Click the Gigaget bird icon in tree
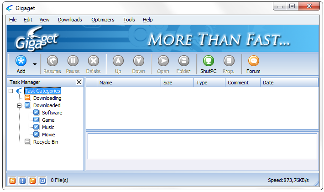The height and width of the screenshot is (192, 324). click(19, 91)
